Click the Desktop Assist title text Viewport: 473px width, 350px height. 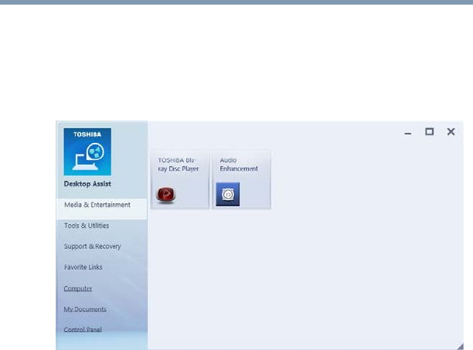coord(87,184)
